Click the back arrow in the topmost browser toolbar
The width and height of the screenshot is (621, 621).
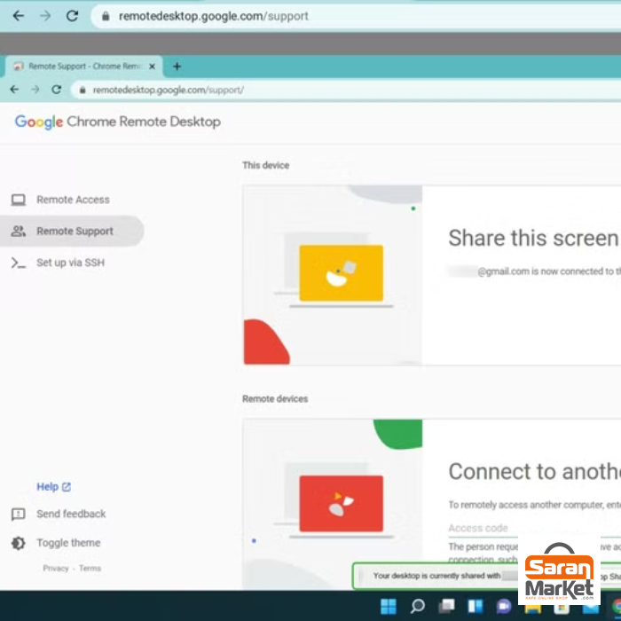(18, 16)
